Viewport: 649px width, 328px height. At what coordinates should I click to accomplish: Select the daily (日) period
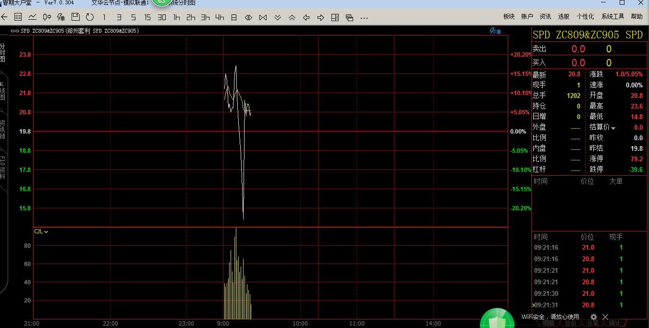tap(234, 17)
